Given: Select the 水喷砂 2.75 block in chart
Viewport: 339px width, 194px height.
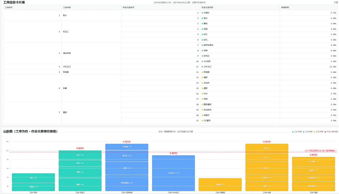Looking at the screenshot, I should [33, 187].
